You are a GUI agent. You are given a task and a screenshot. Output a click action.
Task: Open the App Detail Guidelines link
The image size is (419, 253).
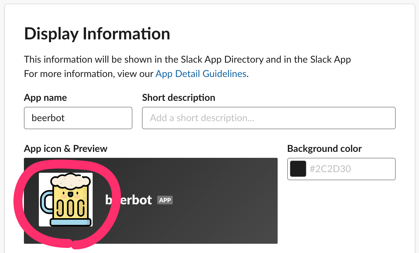(201, 74)
